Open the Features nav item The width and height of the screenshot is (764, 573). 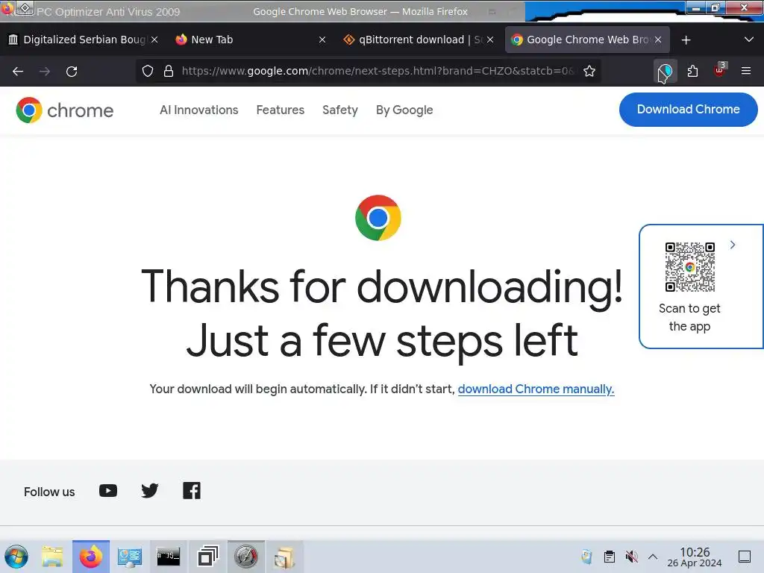click(281, 110)
